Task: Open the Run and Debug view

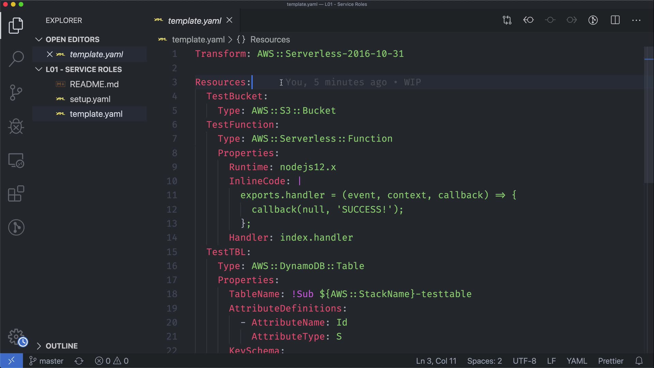Action: pos(16,126)
